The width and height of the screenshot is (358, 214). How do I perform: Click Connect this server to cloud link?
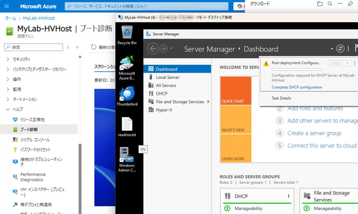[322, 145]
